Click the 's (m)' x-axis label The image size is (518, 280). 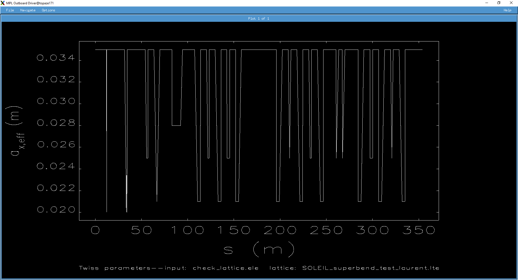[x=259, y=249]
